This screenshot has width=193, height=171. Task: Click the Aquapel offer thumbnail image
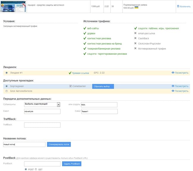click(13, 6)
